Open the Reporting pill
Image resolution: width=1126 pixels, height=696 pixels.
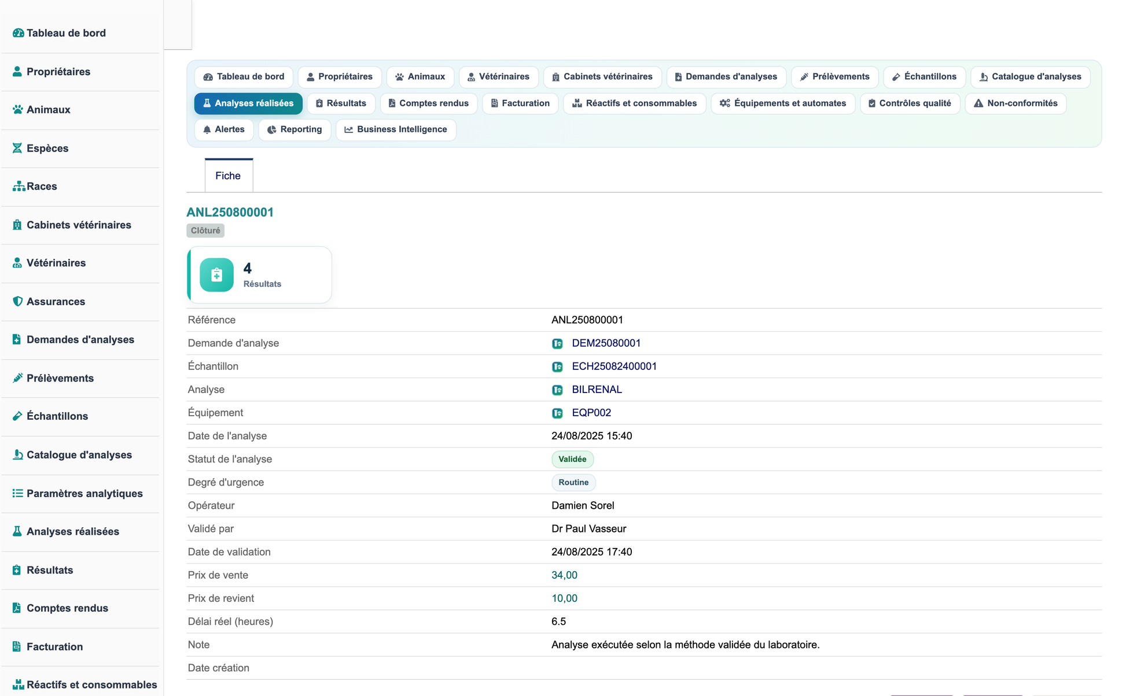[x=295, y=129]
